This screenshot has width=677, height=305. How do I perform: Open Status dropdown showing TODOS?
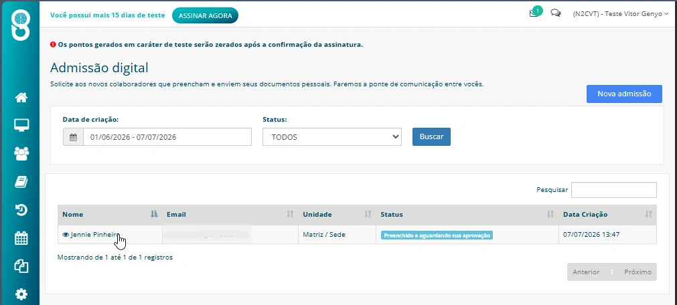(332, 136)
